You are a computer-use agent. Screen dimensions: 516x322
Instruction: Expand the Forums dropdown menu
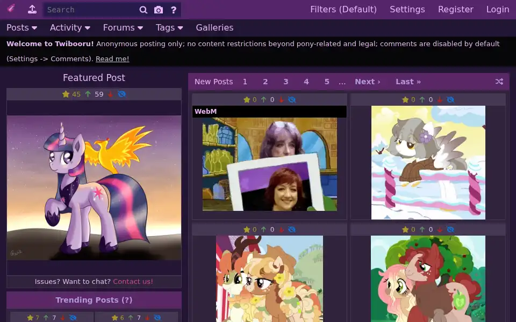pos(123,27)
